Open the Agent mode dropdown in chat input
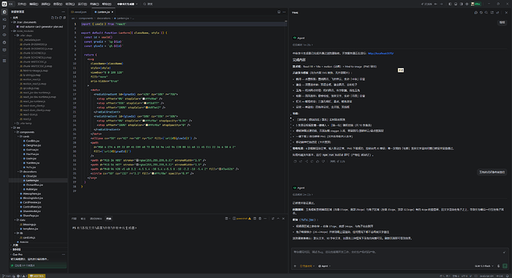The width and height of the screenshot is (512, 278). (324, 266)
